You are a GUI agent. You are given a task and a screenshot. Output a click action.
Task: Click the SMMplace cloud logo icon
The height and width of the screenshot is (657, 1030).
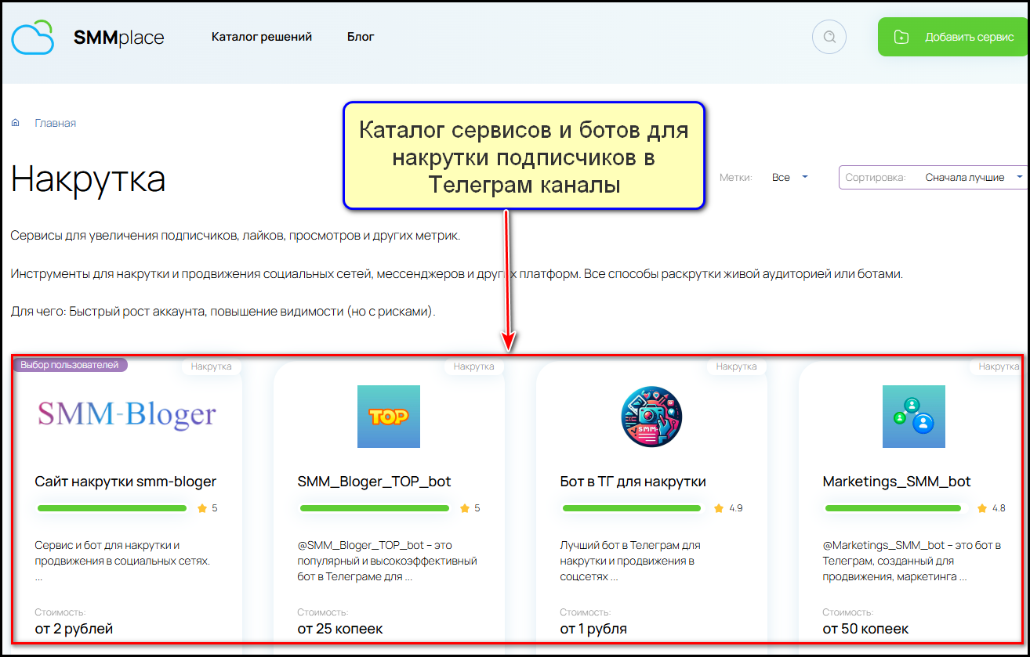coord(33,38)
